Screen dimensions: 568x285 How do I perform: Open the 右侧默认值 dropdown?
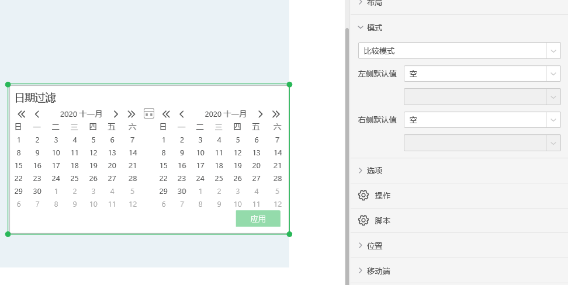[482, 120]
